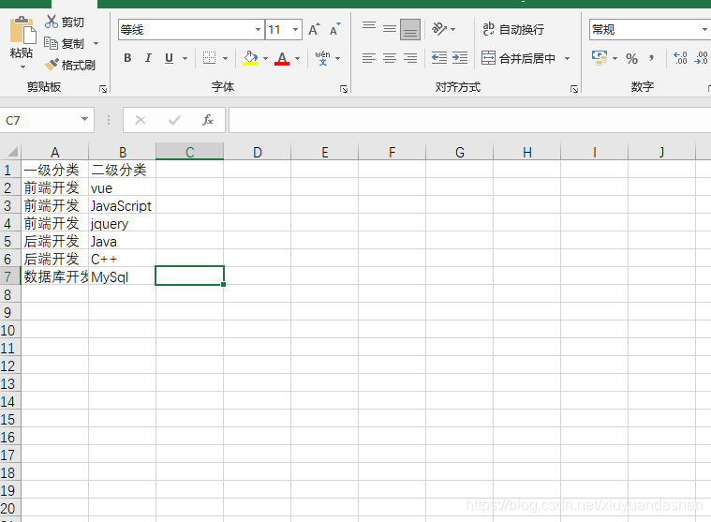This screenshot has height=522, width=711.
Task: Open the Paste options dropdown arrow
Action: point(22,67)
